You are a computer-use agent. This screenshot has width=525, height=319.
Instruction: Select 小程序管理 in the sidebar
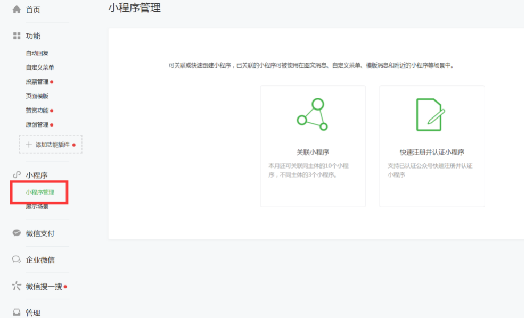click(x=40, y=192)
